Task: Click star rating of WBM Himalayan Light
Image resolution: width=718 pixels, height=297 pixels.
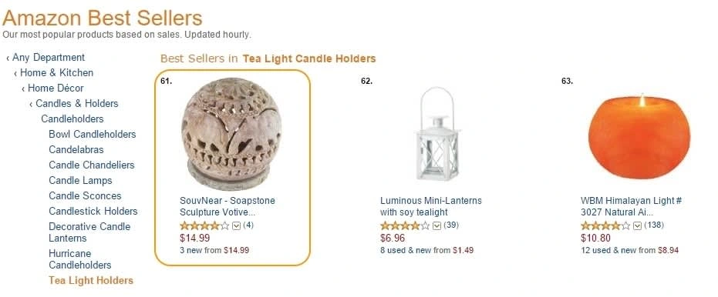Action: tap(605, 225)
